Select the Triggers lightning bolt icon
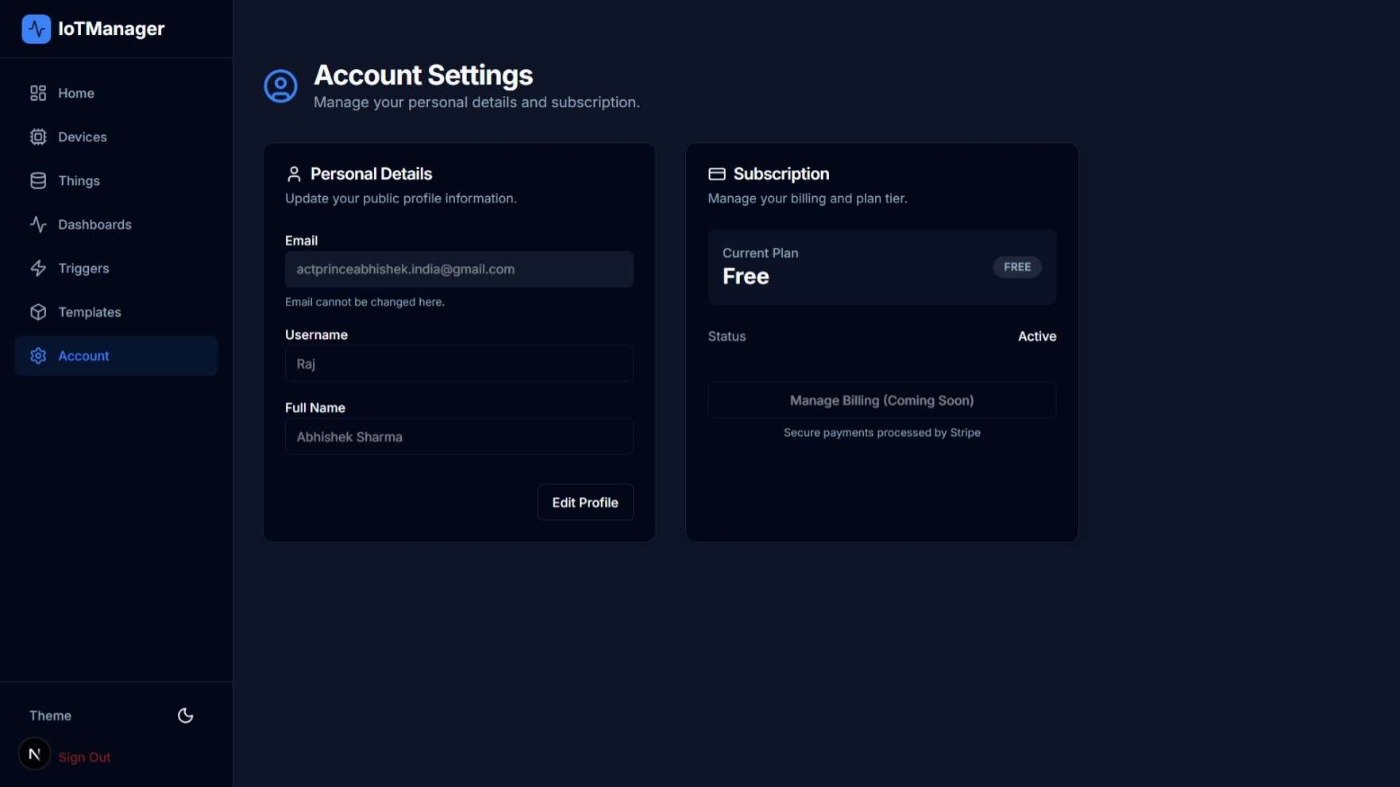Viewport: 1400px width, 787px height. [38, 268]
